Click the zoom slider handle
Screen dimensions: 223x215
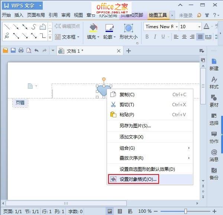(185, 211)
